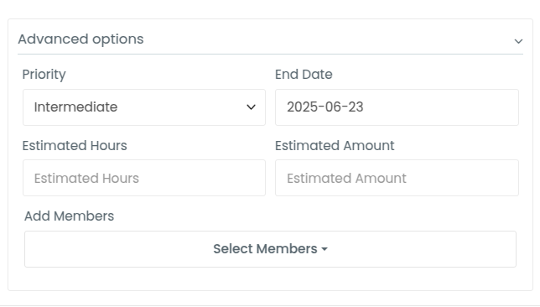Open the Select Members dropdown
This screenshot has height=307, width=540.
point(270,249)
